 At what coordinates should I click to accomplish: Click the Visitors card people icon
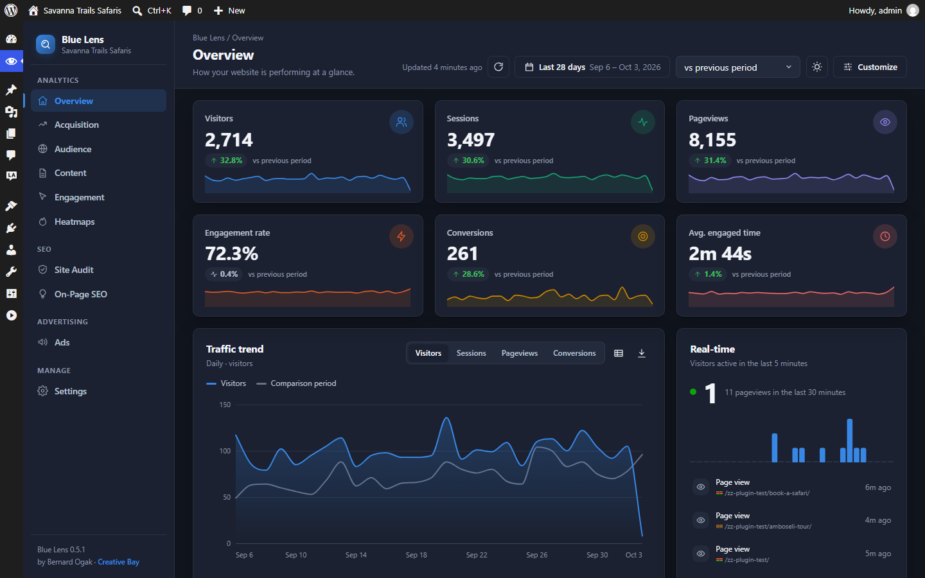click(401, 122)
